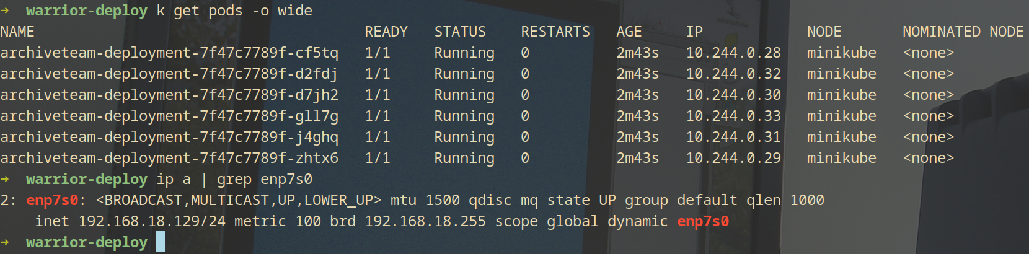1029x254 pixels.
Task: Click the NOMINATED NODE column header
Action: click(963, 32)
